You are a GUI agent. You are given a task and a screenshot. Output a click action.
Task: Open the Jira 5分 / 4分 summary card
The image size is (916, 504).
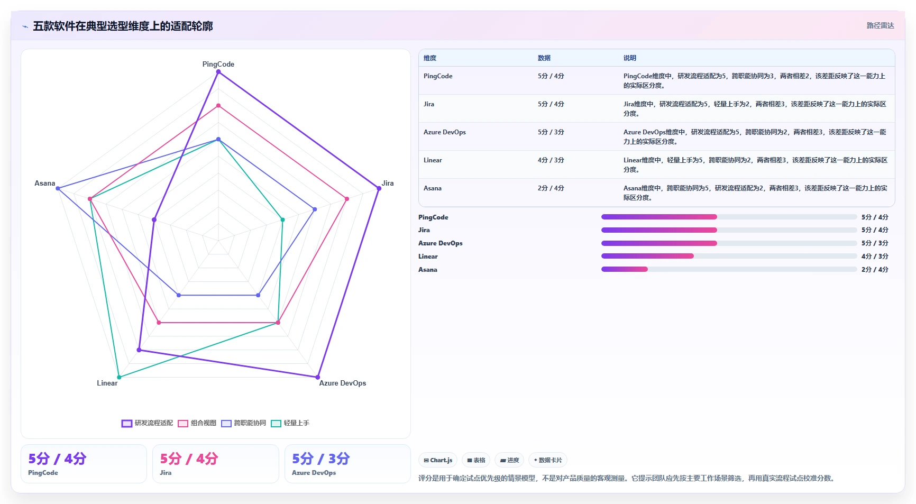216,464
